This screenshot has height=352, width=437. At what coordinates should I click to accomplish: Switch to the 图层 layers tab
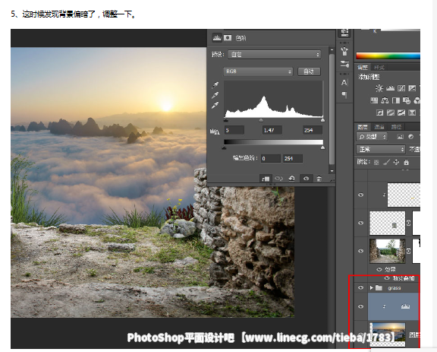click(363, 127)
